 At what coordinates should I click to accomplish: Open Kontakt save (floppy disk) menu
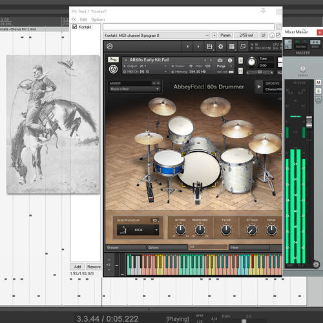point(209,47)
